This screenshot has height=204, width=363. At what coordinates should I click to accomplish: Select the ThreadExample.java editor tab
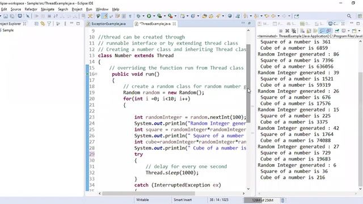[x=155, y=24]
